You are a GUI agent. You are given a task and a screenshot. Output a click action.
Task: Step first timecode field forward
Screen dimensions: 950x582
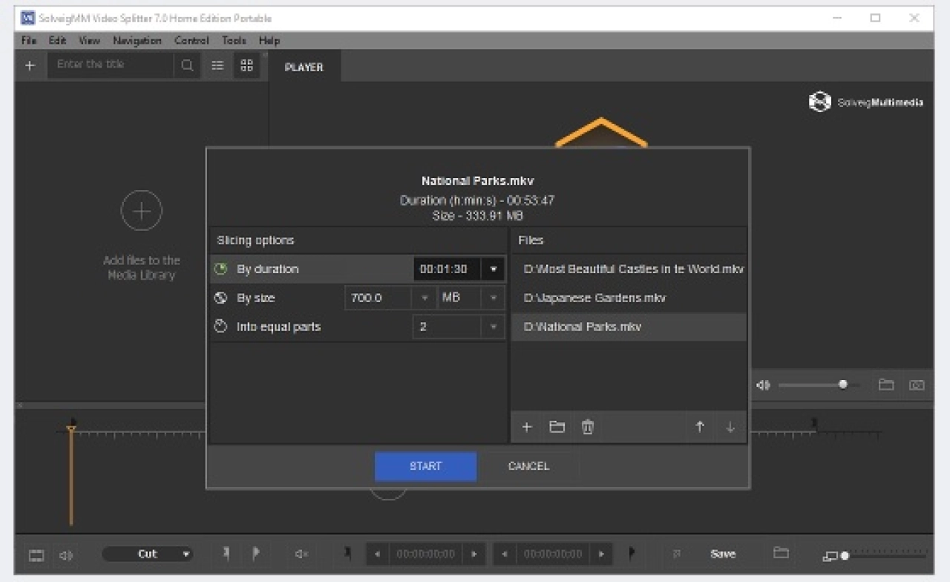(x=474, y=554)
